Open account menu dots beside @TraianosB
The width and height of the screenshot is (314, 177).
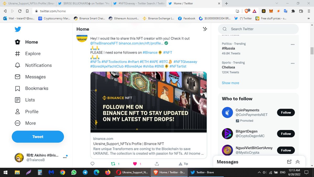coord(64,157)
